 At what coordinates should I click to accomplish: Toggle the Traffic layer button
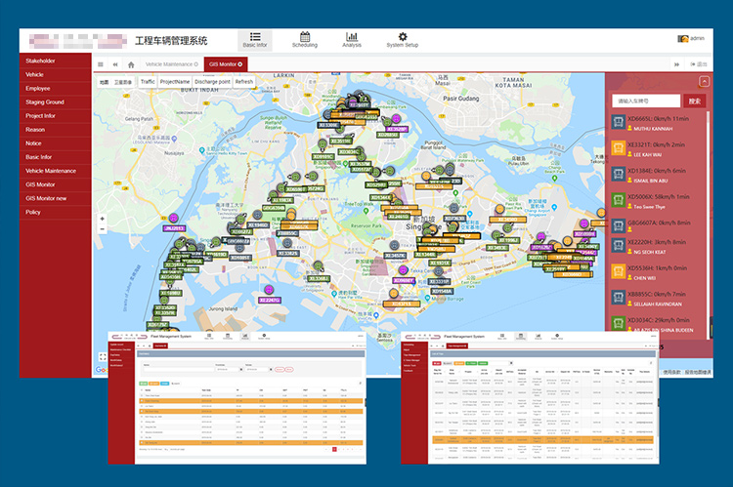148,82
